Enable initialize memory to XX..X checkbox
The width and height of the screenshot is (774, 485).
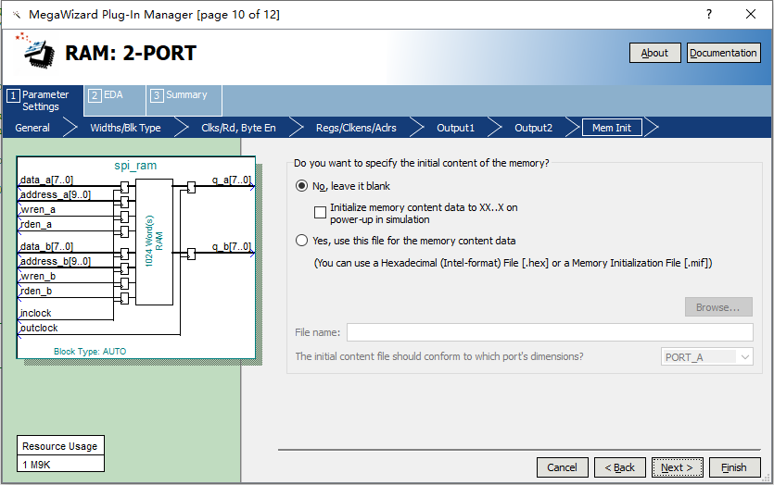(321, 213)
